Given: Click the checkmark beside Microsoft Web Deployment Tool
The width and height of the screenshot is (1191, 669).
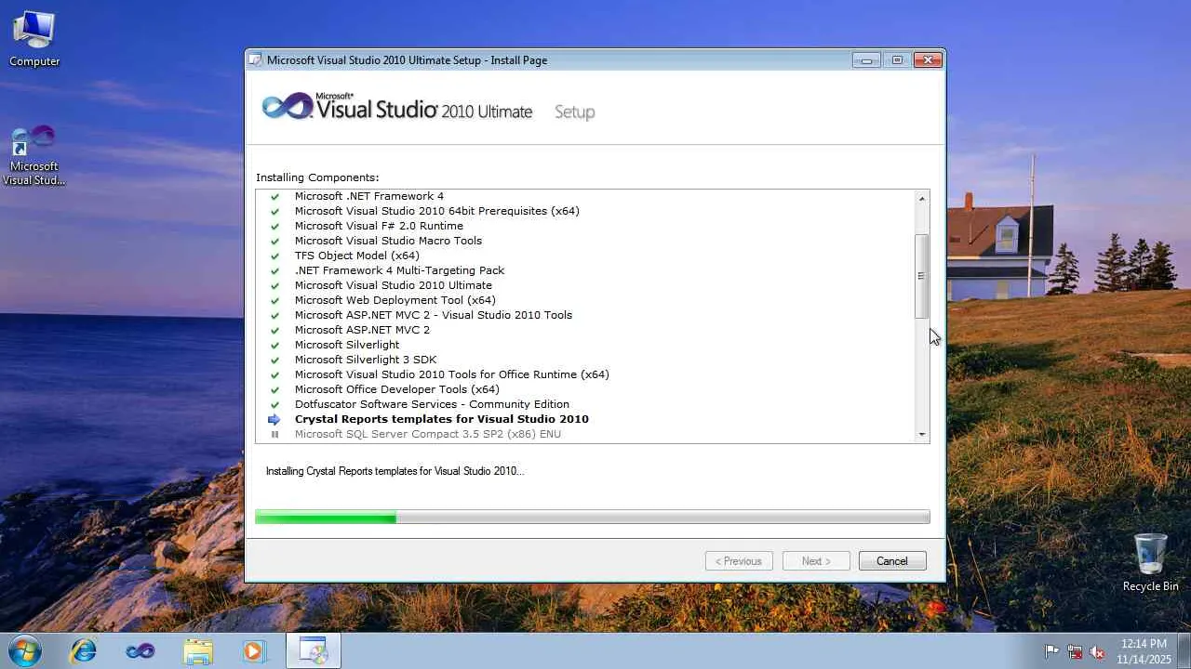Looking at the screenshot, I should tap(274, 301).
